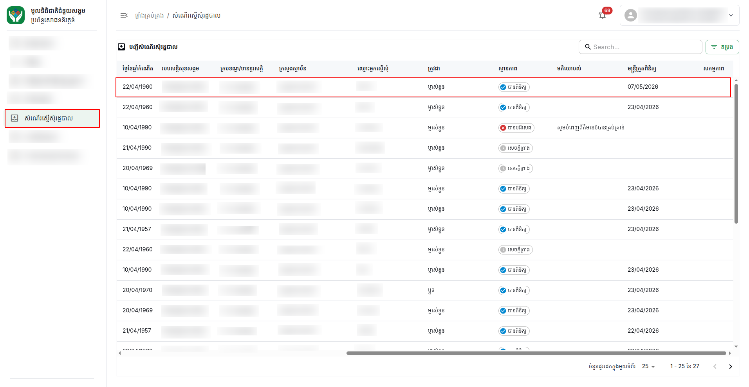Click the vertical table scrollbar thumb

pyautogui.click(x=736, y=154)
